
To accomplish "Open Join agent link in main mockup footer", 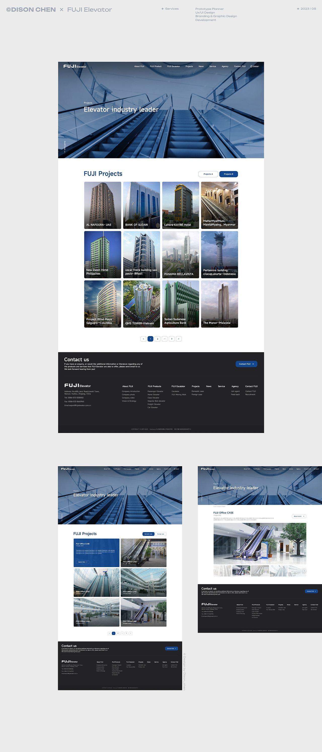I will tap(235, 391).
